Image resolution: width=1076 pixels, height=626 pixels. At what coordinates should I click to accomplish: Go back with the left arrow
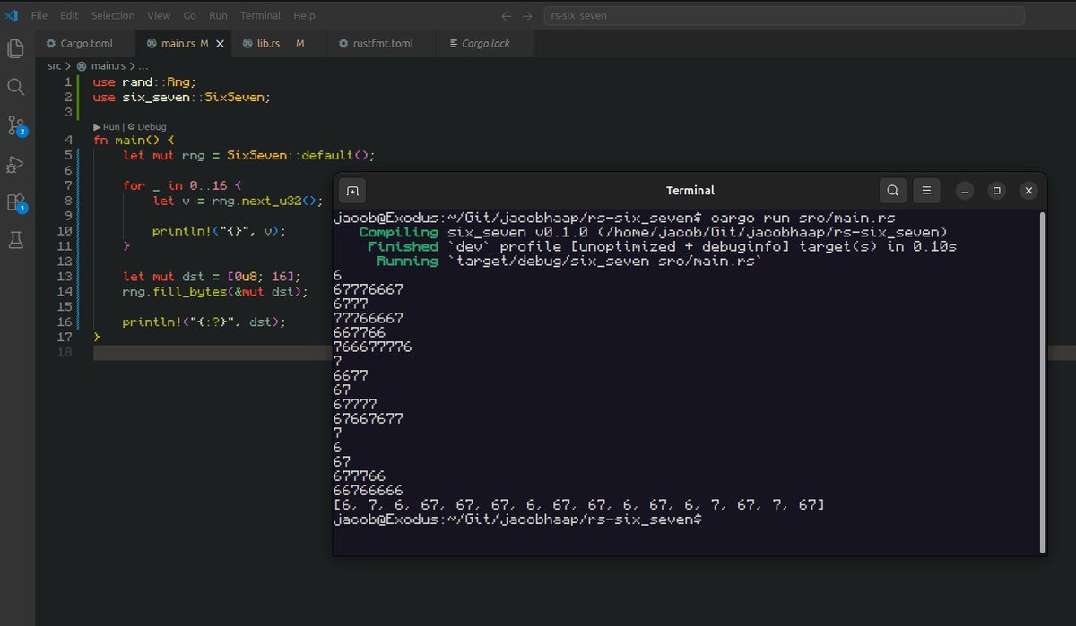coord(507,16)
